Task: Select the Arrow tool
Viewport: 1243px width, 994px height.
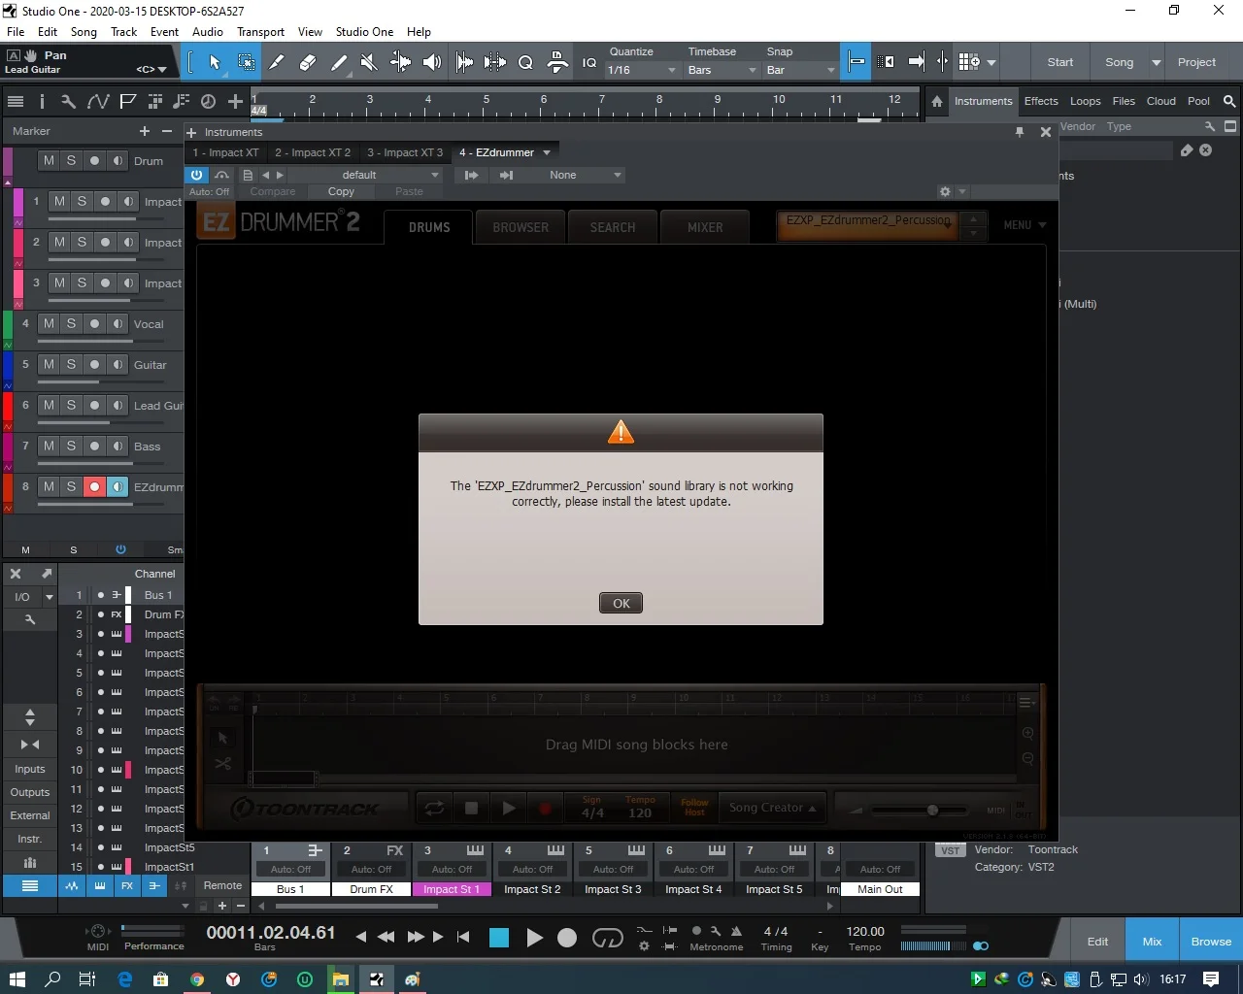Action: (x=215, y=62)
